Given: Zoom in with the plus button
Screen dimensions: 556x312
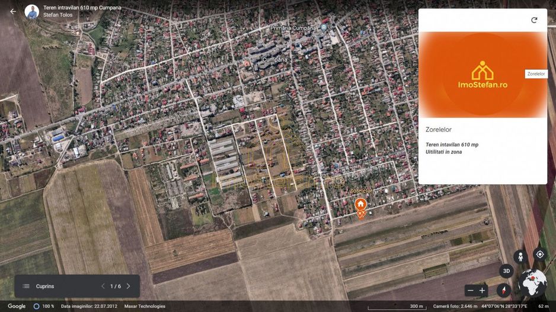Looking at the screenshot, I should (482, 291).
